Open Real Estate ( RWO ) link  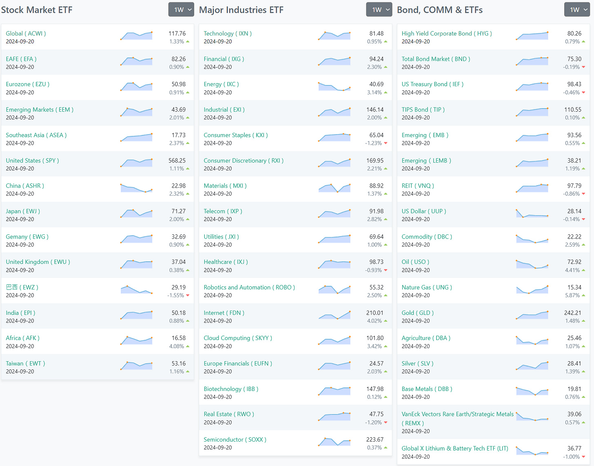click(x=229, y=414)
